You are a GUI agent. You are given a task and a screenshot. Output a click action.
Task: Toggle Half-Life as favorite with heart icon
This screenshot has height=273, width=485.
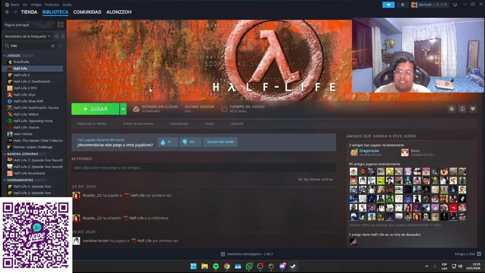tap(473, 109)
